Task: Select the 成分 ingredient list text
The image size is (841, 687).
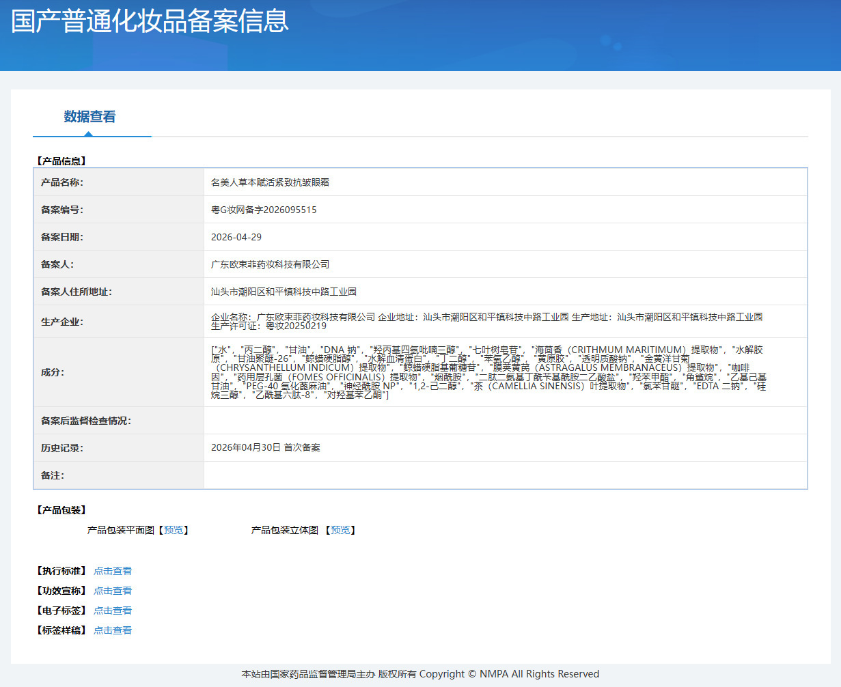Action: [x=489, y=373]
